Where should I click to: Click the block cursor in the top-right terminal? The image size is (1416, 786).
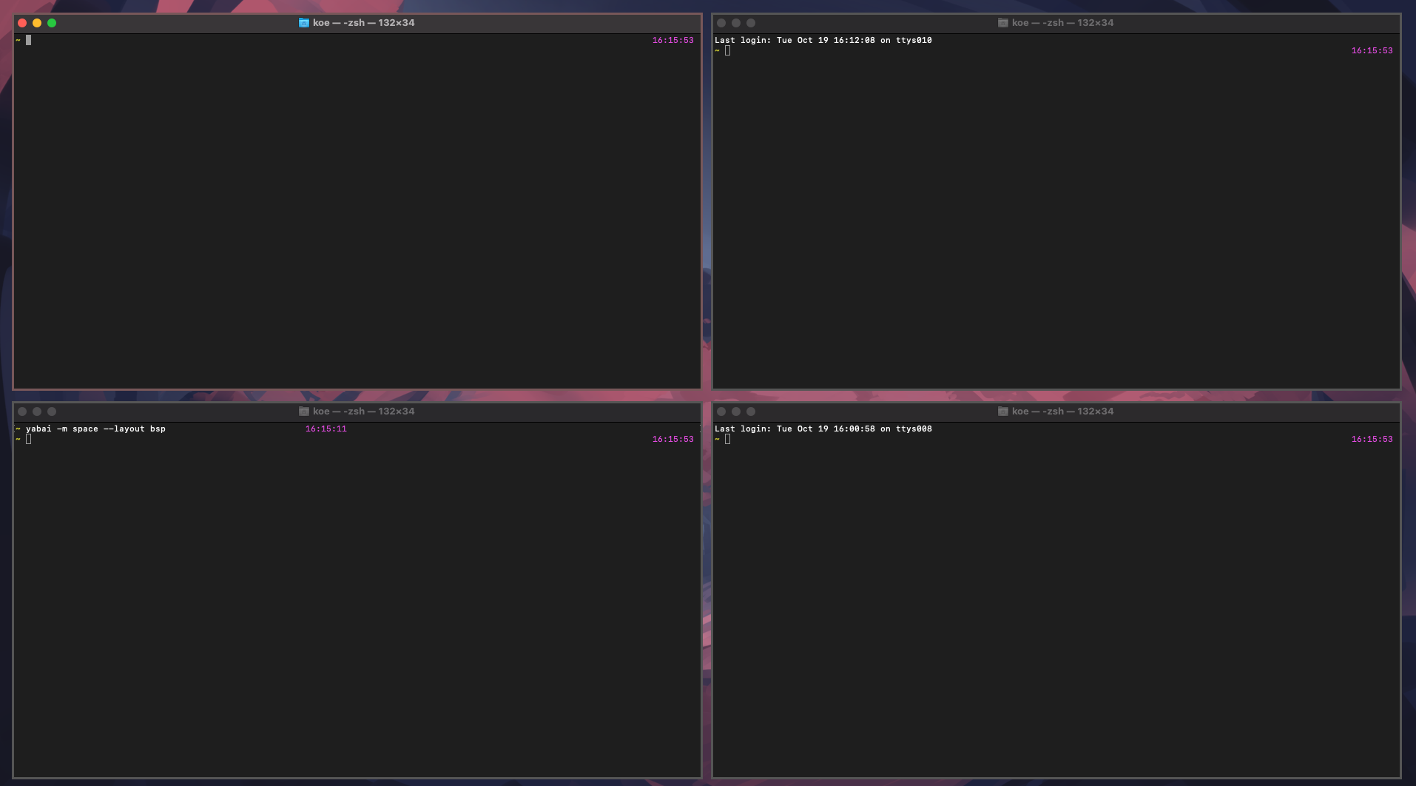point(726,50)
